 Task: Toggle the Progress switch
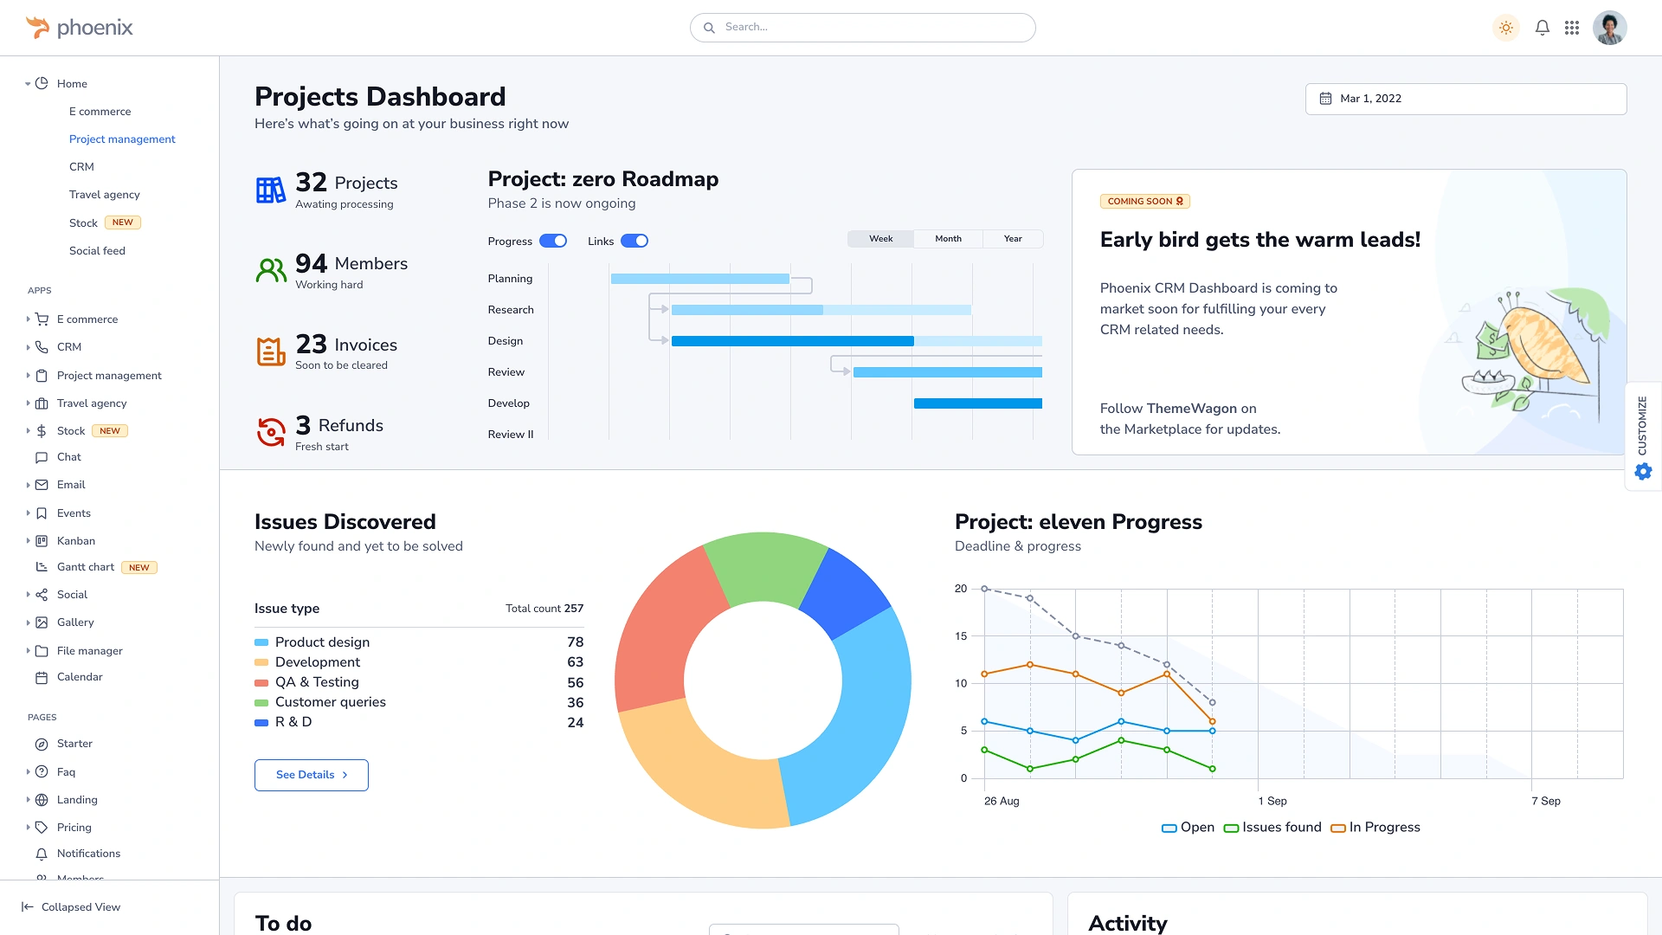(x=553, y=242)
